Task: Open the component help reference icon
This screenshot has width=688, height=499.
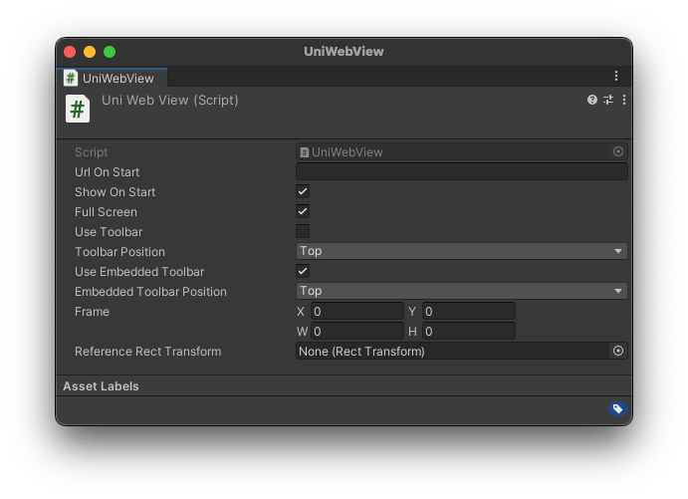Action: [x=592, y=100]
